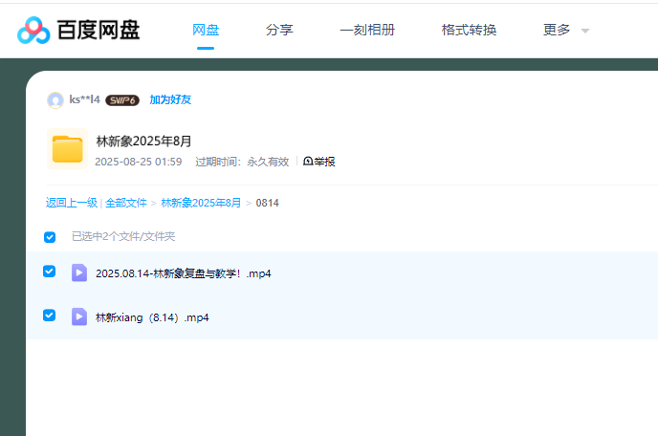The width and height of the screenshot is (658, 436).
Task: Expand the 更多 dropdown menu
Action: coord(557,30)
